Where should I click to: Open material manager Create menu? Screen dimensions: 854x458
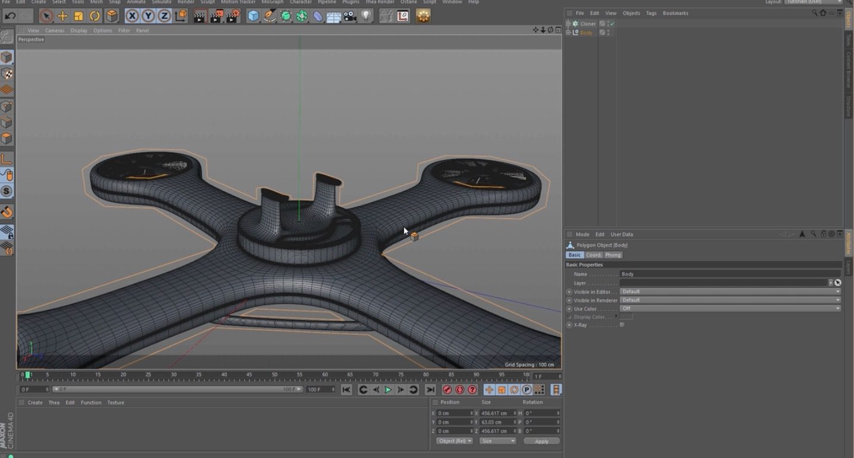35,403
